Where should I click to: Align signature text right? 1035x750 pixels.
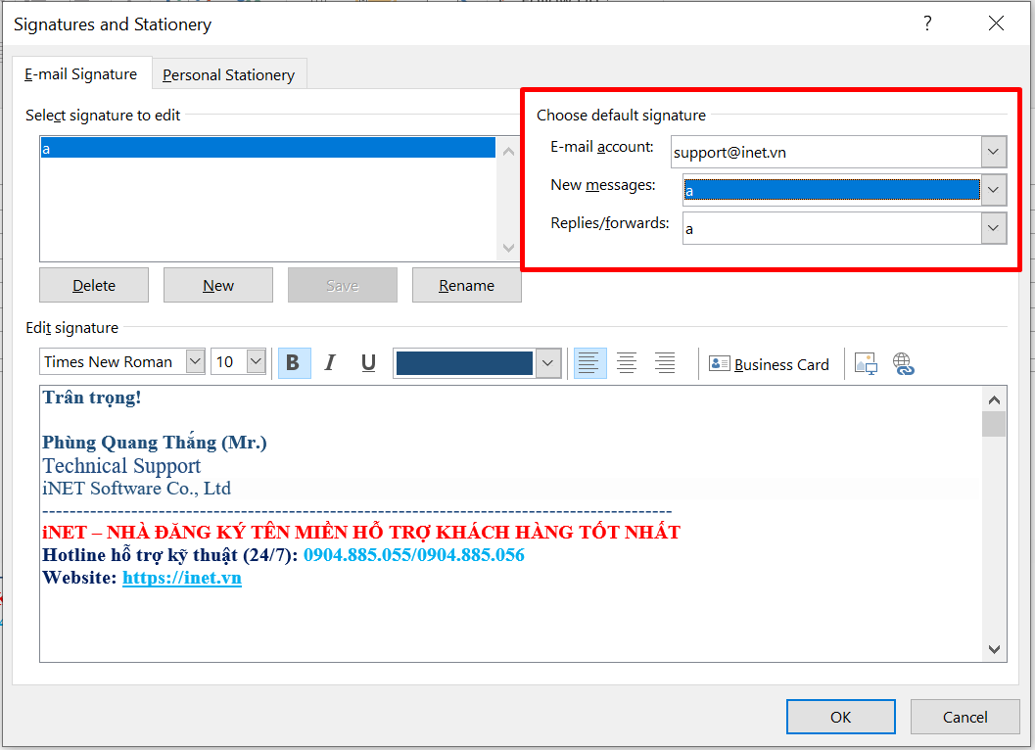[665, 362]
